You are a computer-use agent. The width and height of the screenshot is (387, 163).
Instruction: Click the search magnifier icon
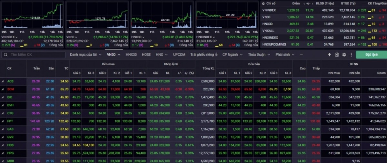(x=5, y=55)
